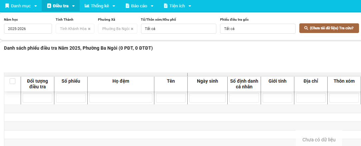Sort by Đối tượng điều tra column header
The height and width of the screenshot is (146, 361).
(38, 84)
